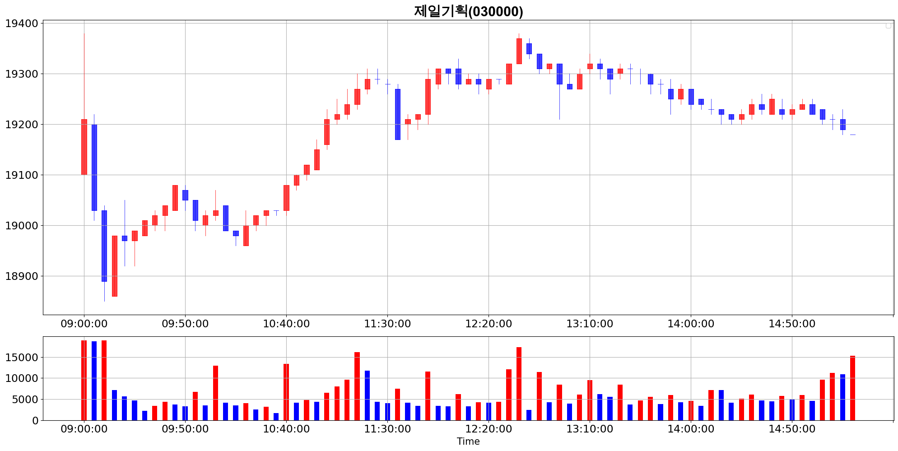Click the long blue candle bottoming near 18900
The width and height of the screenshot is (898, 451).
[x=104, y=246]
